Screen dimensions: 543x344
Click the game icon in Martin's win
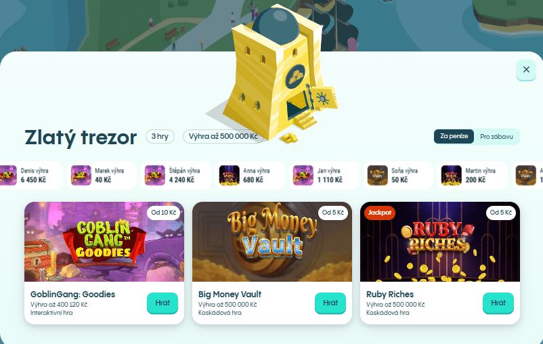pos(451,175)
